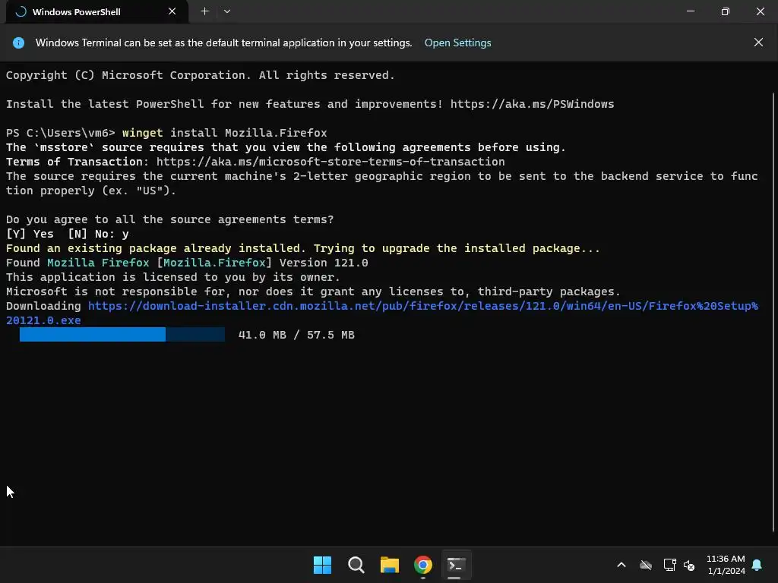Select the Windows PowerShell tab

(96, 11)
